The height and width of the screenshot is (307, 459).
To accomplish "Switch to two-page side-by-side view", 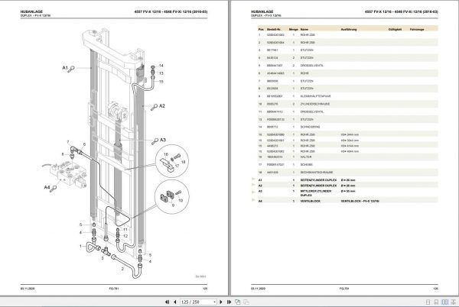I will (x=444, y=302).
